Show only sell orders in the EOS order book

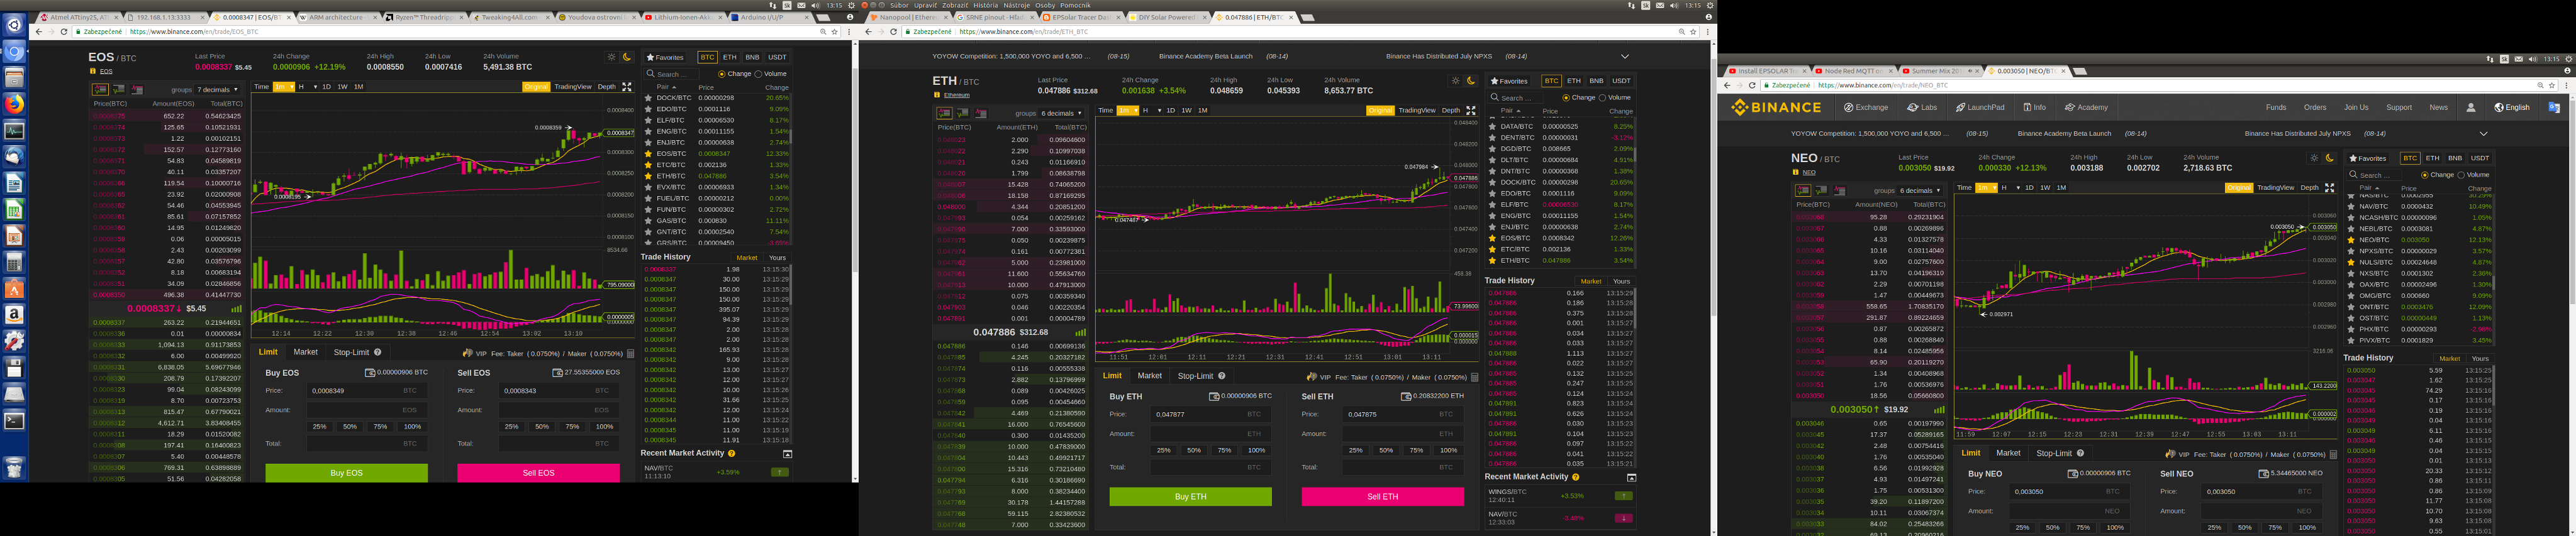(x=137, y=90)
